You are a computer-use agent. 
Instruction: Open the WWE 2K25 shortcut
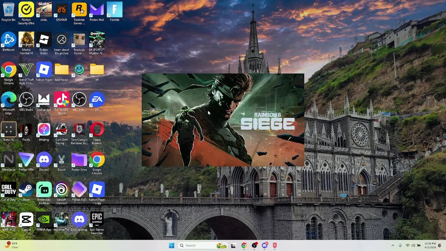(8, 222)
